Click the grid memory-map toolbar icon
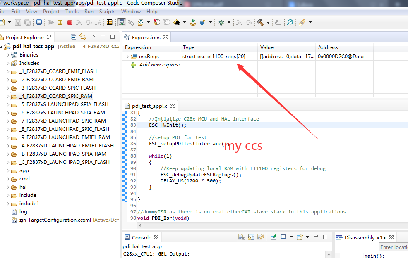Image resolution: width=408 pixels, height=258 pixels. tap(110, 22)
